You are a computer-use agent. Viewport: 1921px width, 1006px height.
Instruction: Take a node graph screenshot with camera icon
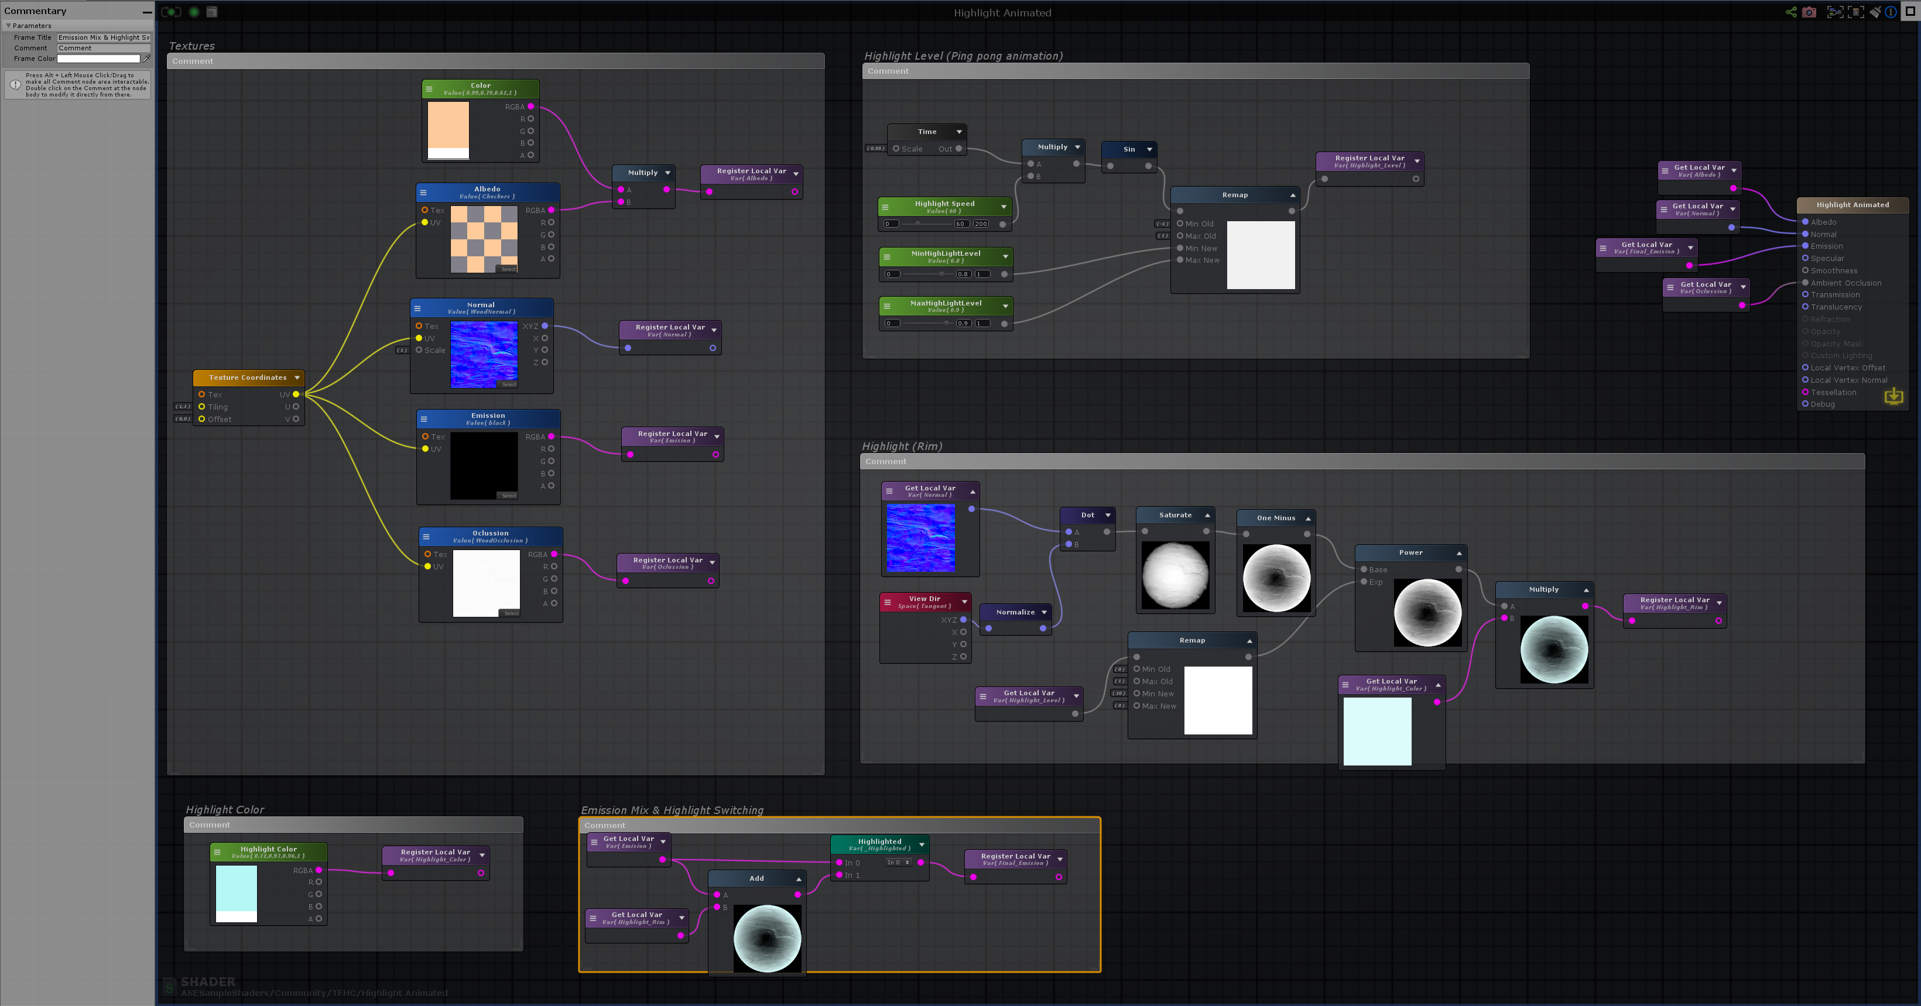(1809, 12)
